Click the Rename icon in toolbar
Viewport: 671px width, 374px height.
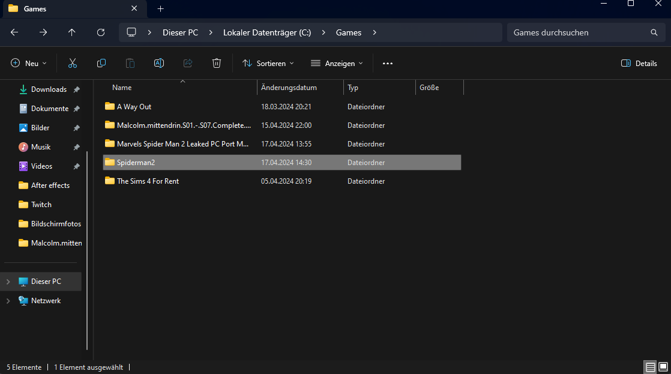pyautogui.click(x=159, y=63)
